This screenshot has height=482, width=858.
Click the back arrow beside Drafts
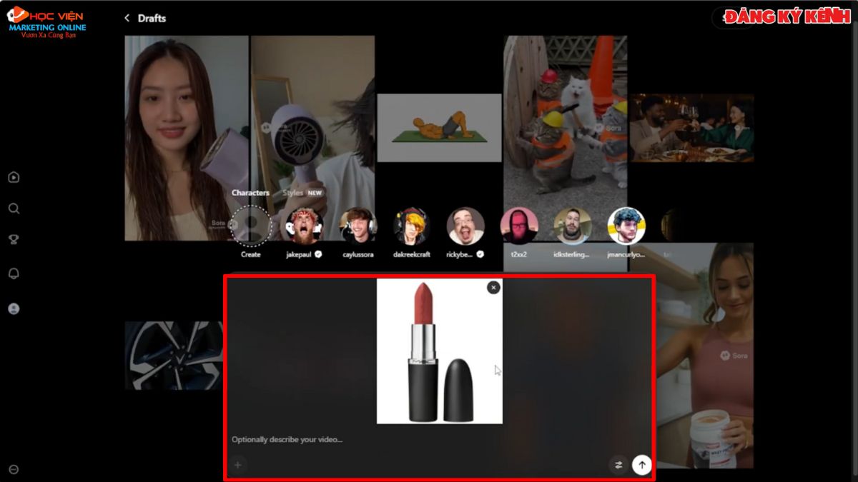pos(127,18)
